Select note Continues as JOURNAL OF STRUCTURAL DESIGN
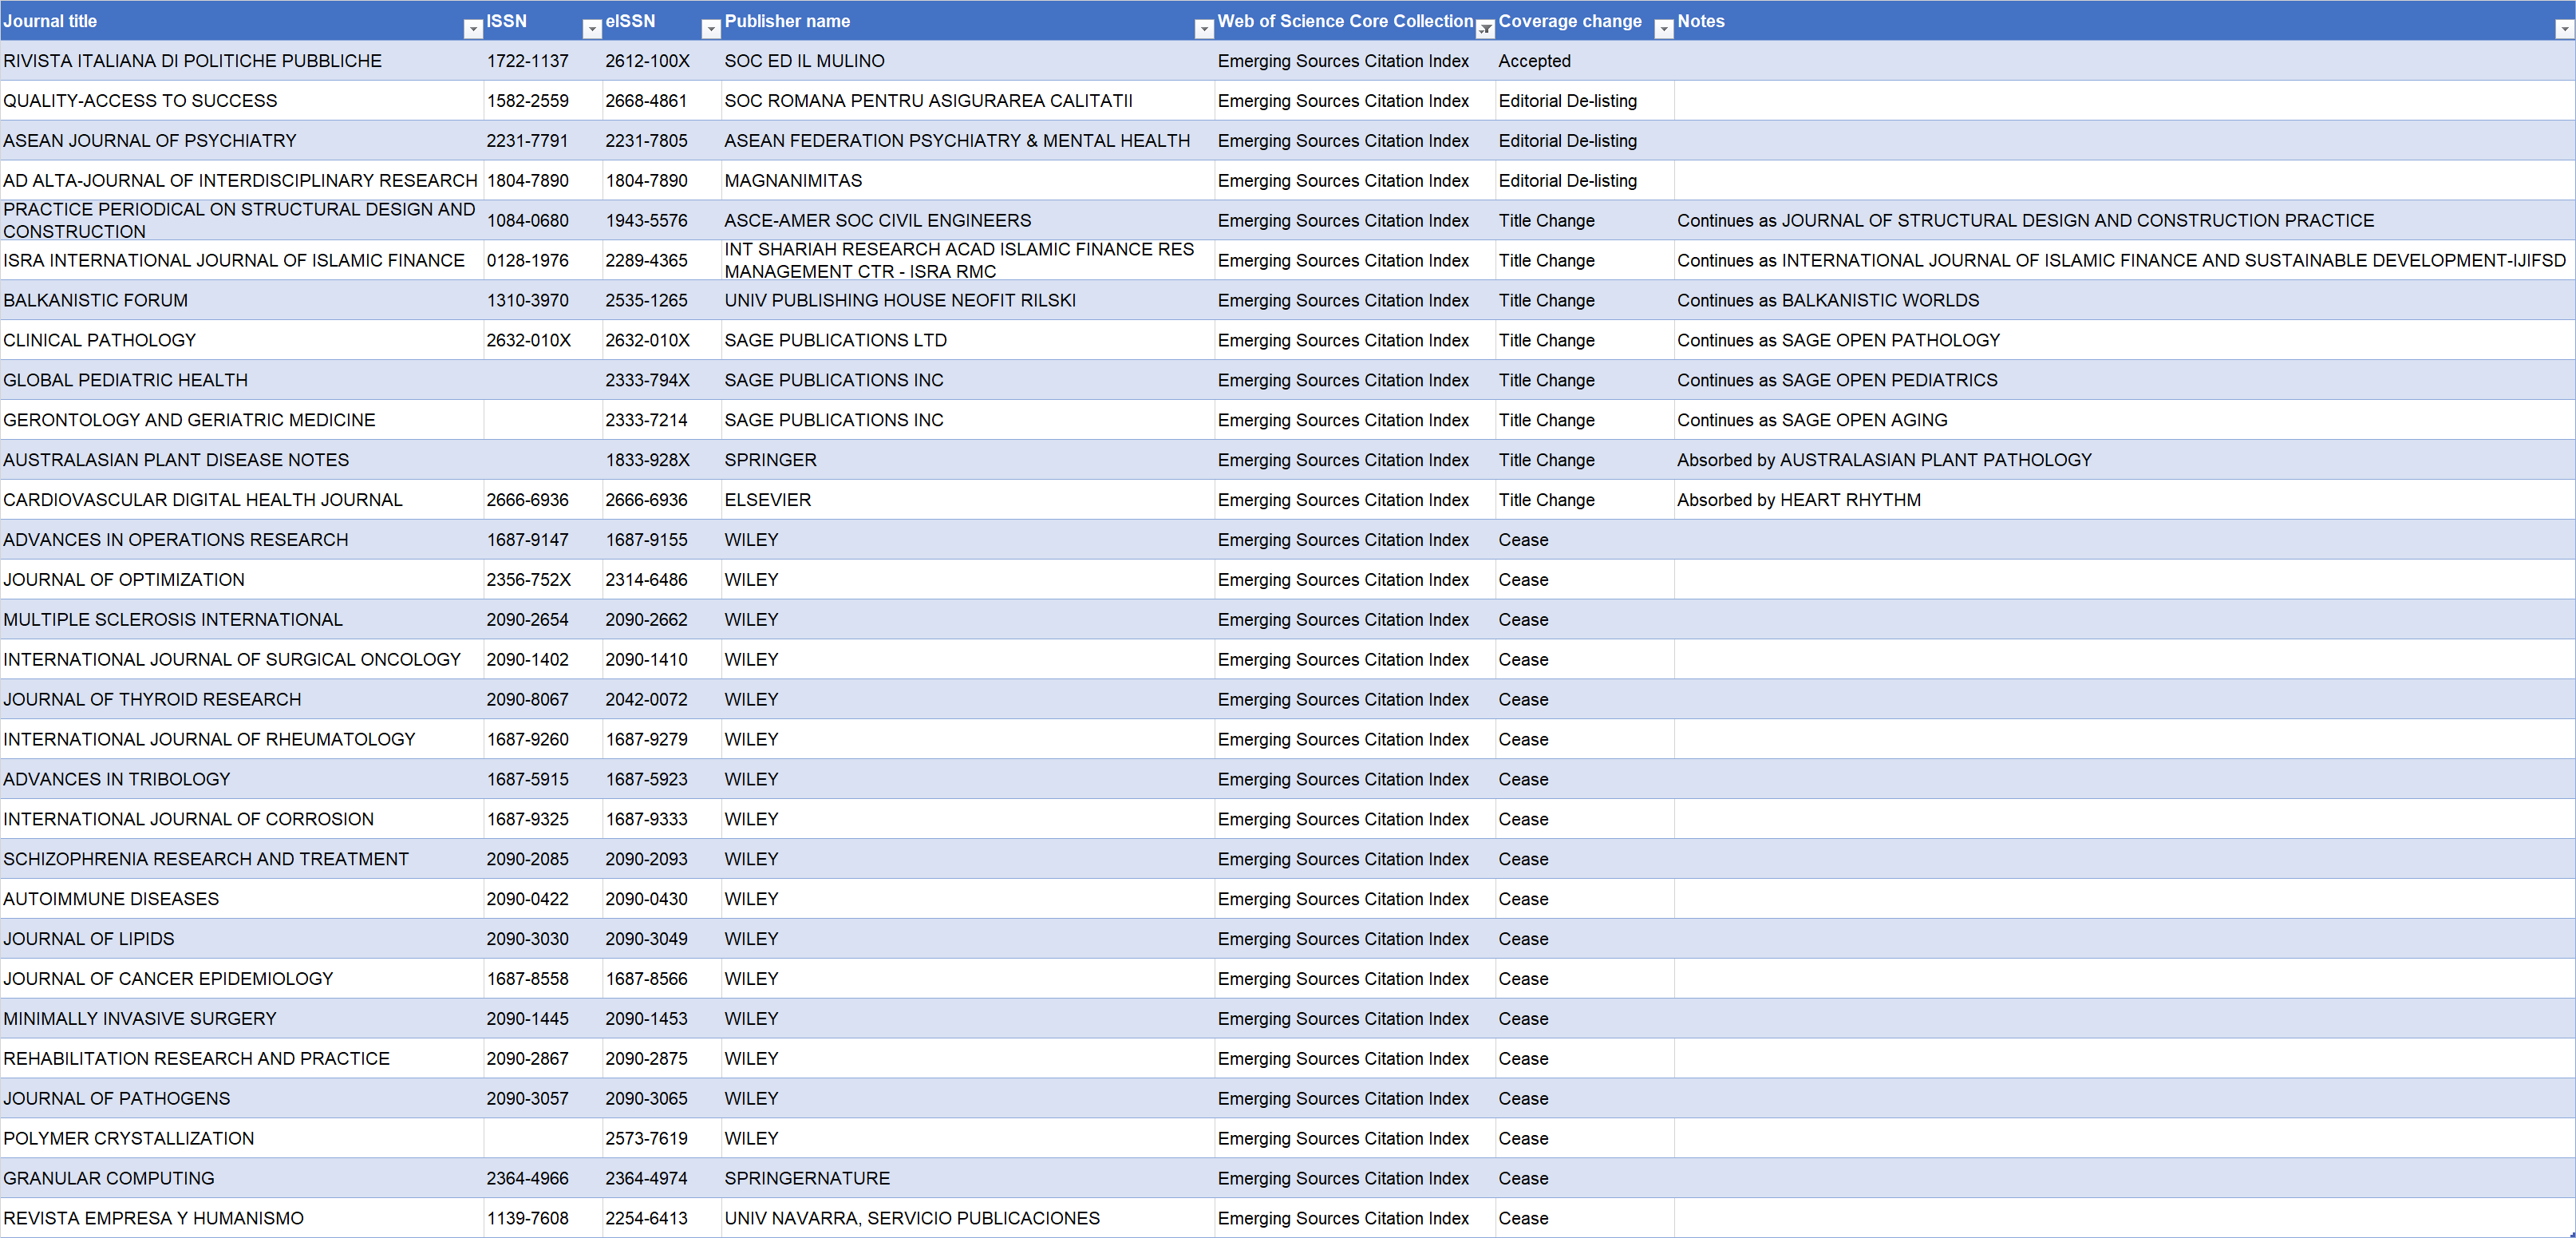The width and height of the screenshot is (2576, 1238). pos(2125,220)
